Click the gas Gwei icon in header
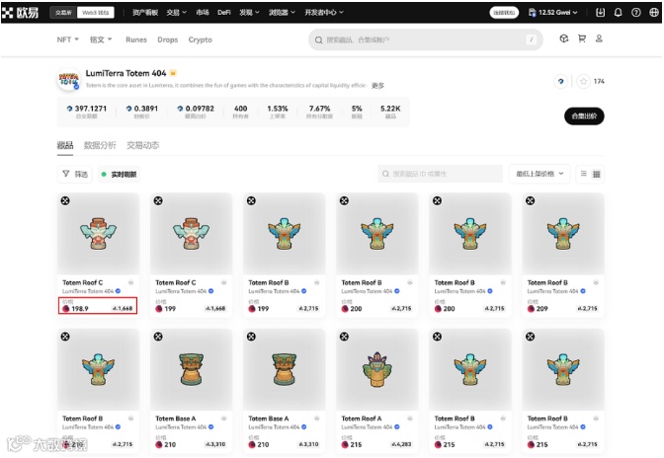This screenshot has height=458, width=664. click(x=532, y=12)
